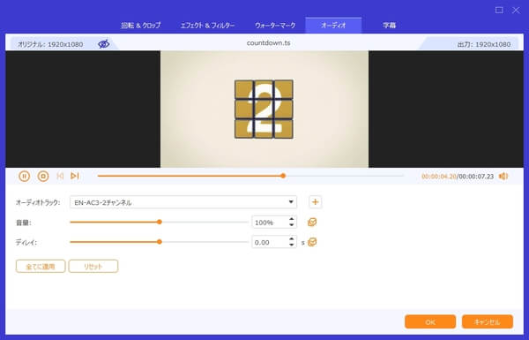529x340 pixels.
Task: Click the ディレイ delay slider handle
Action: tap(160, 242)
